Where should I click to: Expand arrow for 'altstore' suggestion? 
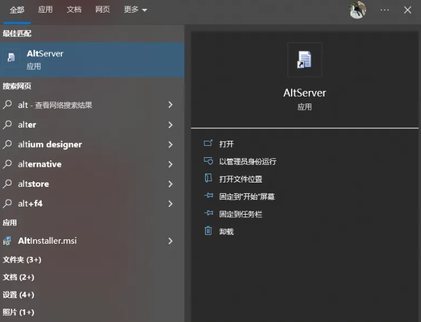pyautogui.click(x=170, y=184)
